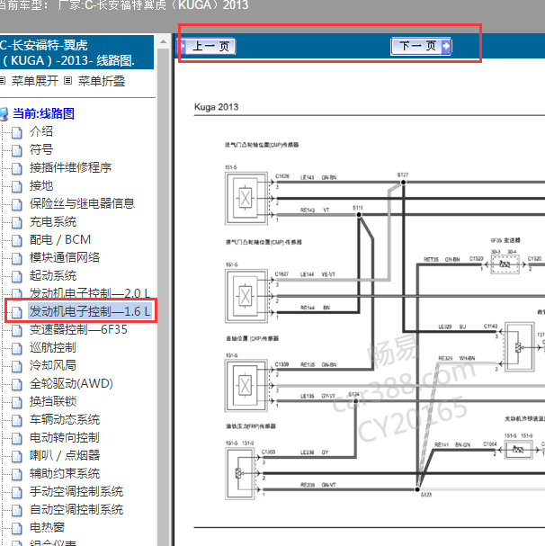Image resolution: width=545 pixels, height=546 pixels.
Task: Open 接插件维修程序 entry
Action: tap(70, 168)
